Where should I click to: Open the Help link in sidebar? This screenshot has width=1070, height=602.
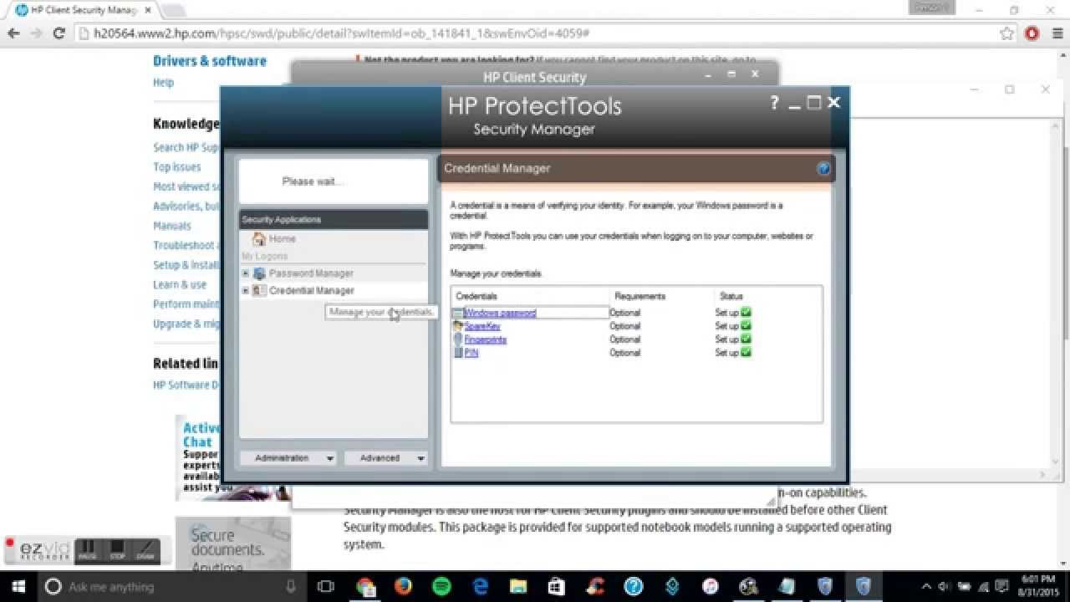pyautogui.click(x=163, y=83)
